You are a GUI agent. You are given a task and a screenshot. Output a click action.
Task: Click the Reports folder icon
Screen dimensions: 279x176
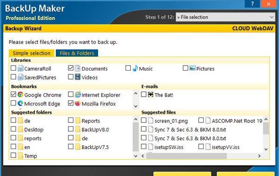78,121
